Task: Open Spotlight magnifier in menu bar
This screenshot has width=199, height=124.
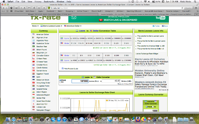Action: (195, 2)
